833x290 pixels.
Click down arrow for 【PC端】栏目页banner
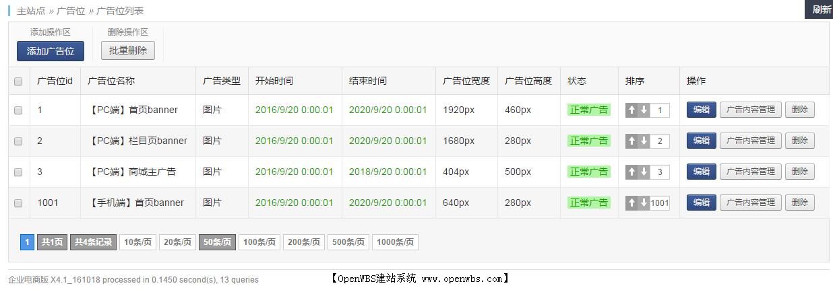pos(644,141)
